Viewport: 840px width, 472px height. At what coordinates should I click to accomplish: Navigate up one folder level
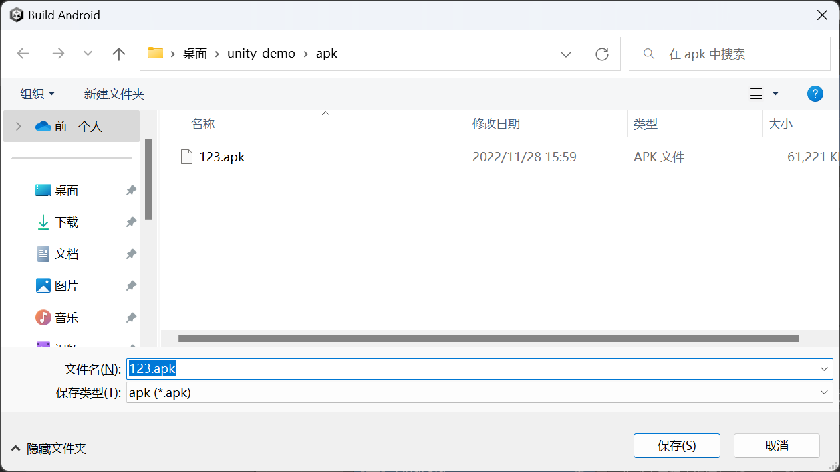pos(119,54)
